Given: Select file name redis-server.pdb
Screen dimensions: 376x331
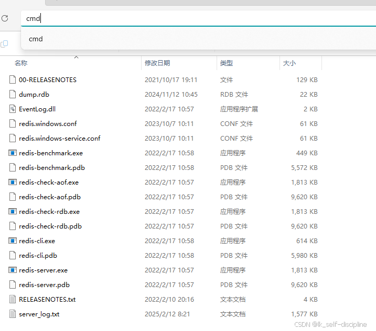Looking at the screenshot, I should pyautogui.click(x=44, y=285).
